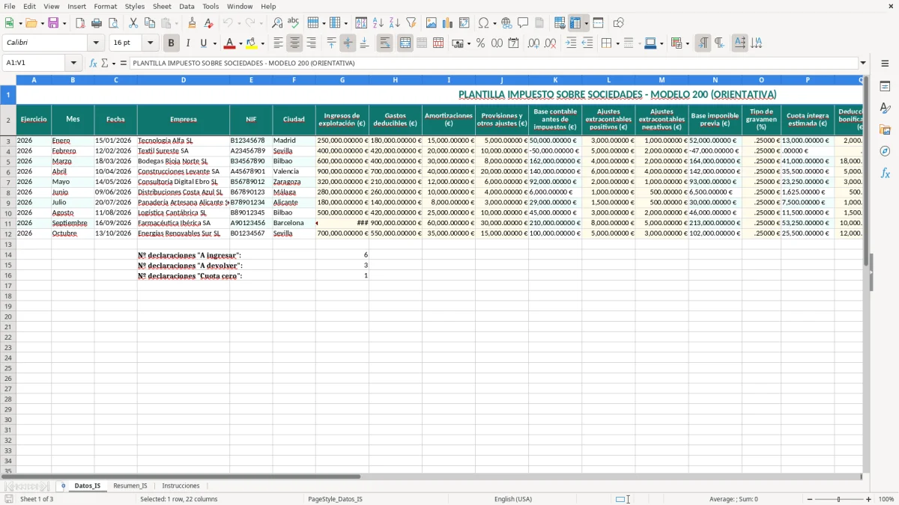
Task: Sort ascending A to Z
Action: click(378, 23)
